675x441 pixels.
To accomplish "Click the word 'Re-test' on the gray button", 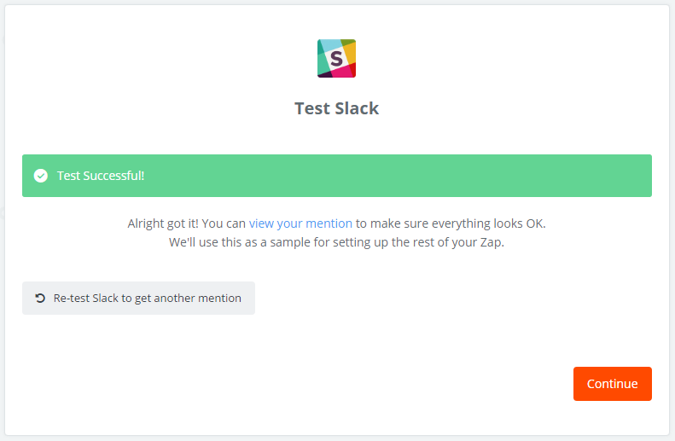I will coord(72,299).
